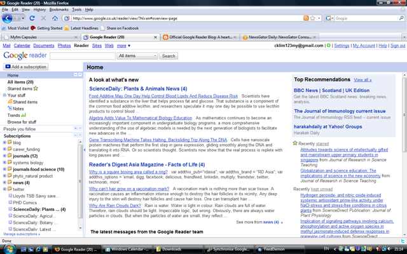The height and width of the screenshot is (254, 407).
Task: Expand the news (4) folder
Action: (x=4, y=182)
